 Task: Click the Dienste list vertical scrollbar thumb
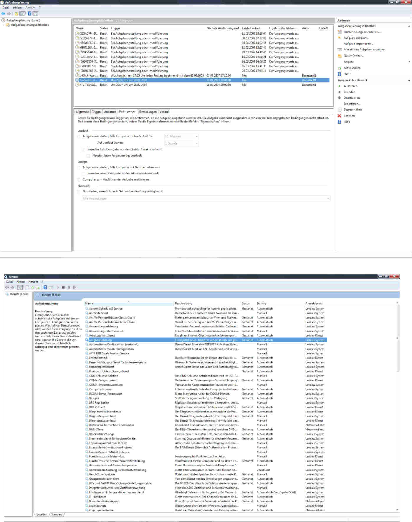tap(398, 338)
